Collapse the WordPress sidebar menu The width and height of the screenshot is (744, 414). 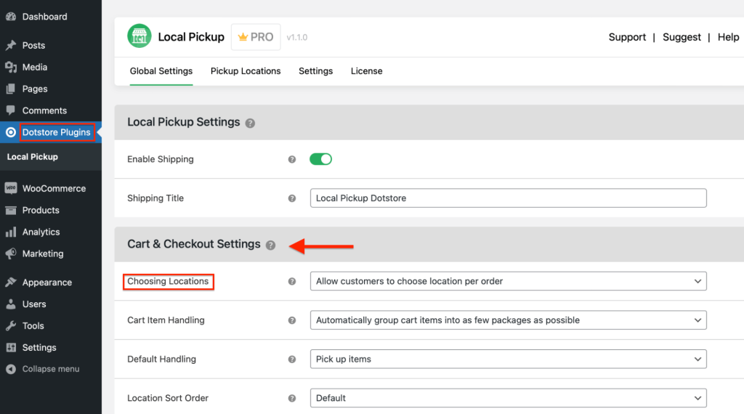point(50,369)
